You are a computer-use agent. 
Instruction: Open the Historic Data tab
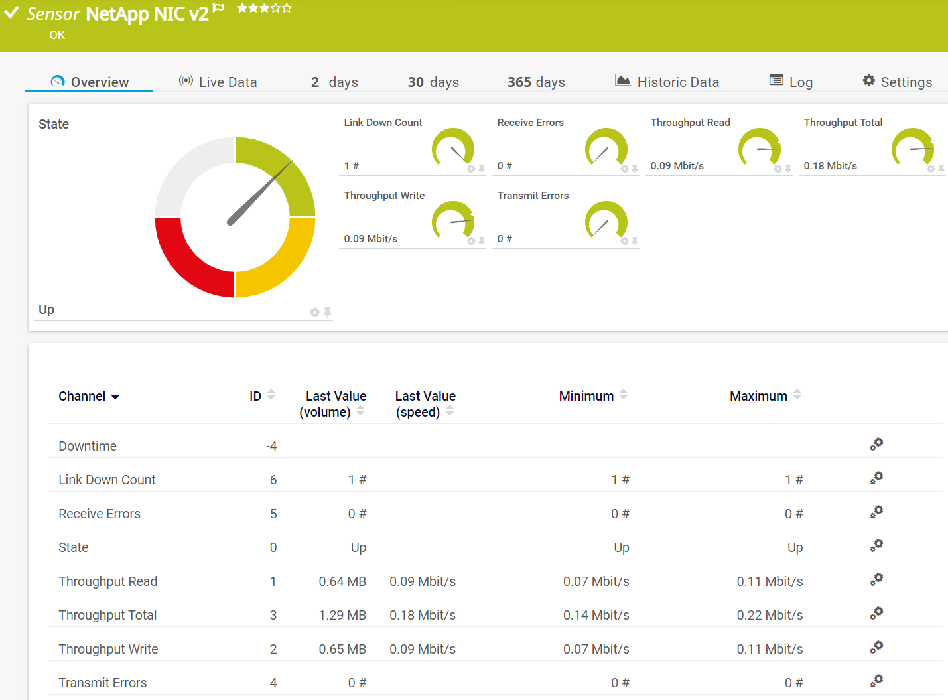(x=667, y=82)
